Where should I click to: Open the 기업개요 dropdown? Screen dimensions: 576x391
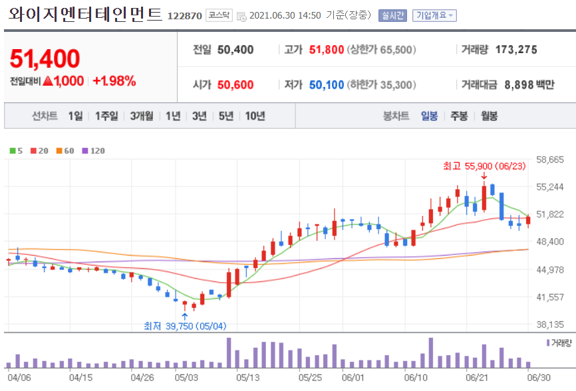(x=434, y=15)
